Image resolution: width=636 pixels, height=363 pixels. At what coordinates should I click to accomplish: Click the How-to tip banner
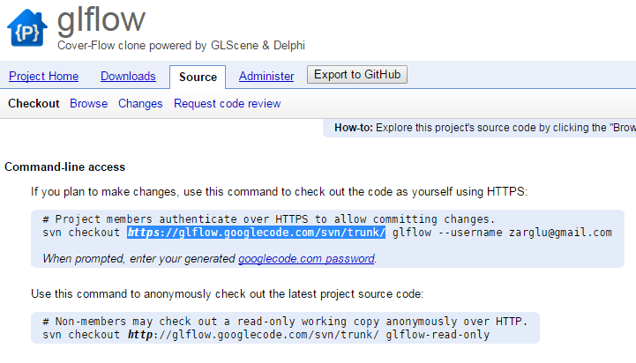pyautogui.click(x=480, y=128)
